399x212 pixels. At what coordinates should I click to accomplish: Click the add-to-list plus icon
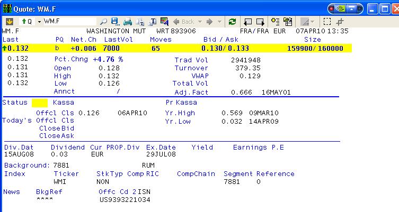click(x=276, y=21)
